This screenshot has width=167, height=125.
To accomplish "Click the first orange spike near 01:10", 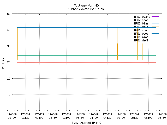I will click(x=17, y=43).
